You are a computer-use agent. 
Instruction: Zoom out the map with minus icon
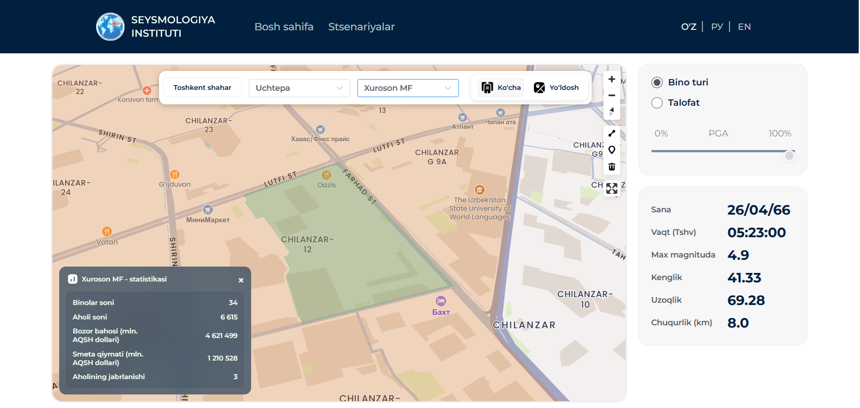pos(612,95)
